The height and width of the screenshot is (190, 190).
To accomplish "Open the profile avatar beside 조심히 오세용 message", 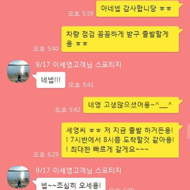I will [x=19, y=177].
